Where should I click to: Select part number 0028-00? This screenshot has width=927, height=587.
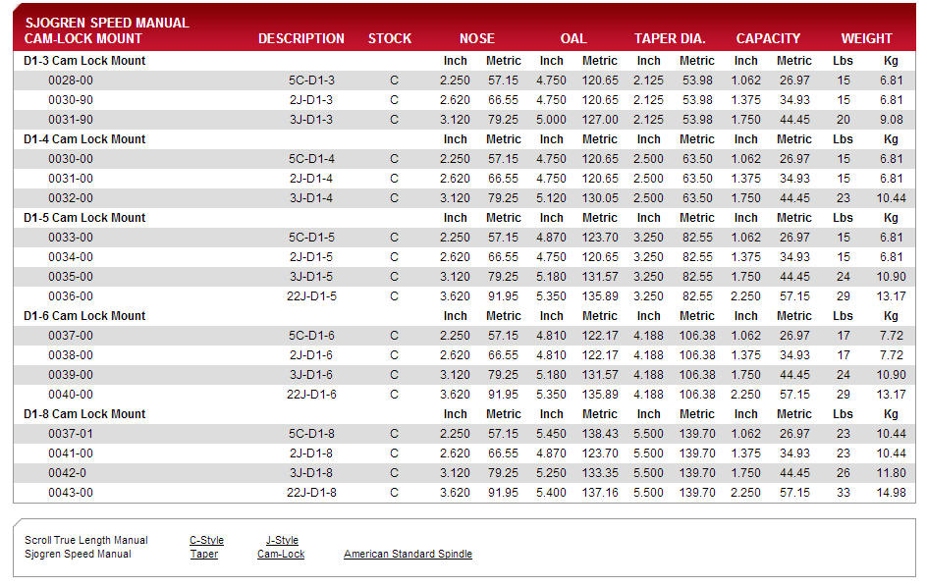point(71,80)
